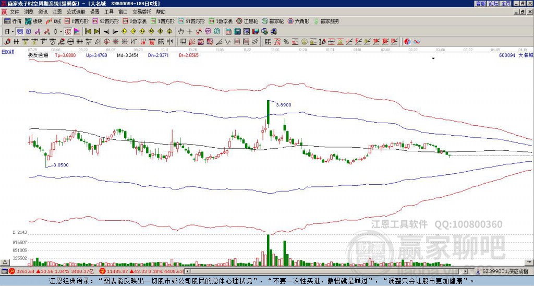Select the crosshair cursor tool

pyautogui.click(x=190, y=32)
